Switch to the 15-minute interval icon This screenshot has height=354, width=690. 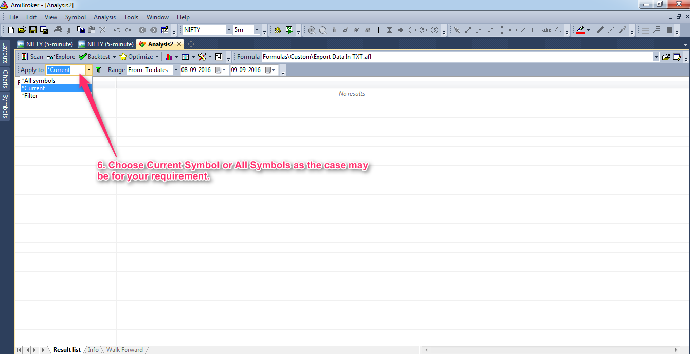tap(434, 30)
